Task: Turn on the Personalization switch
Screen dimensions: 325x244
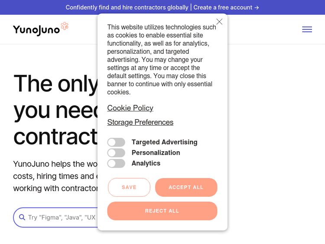Action: coord(116,153)
